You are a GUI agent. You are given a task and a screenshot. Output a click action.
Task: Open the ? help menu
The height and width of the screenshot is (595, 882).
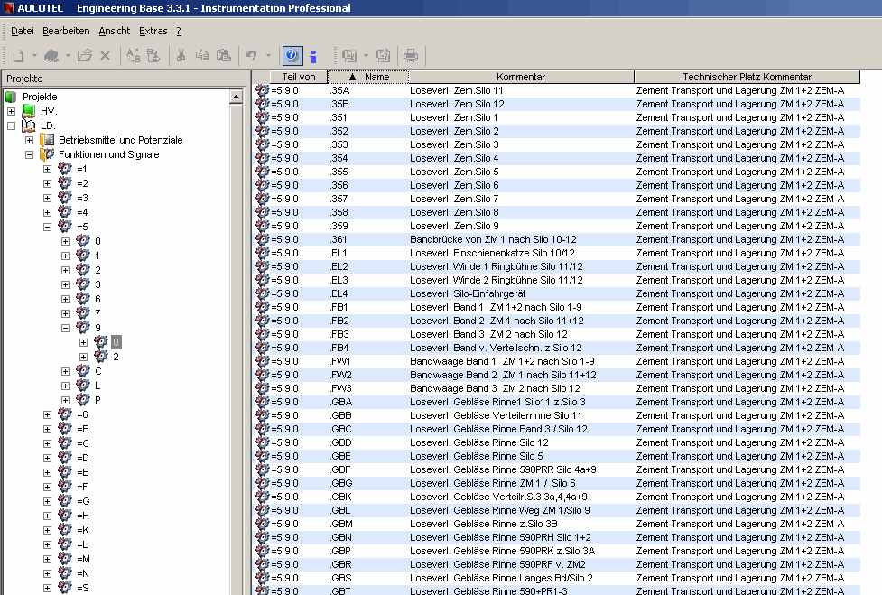pyautogui.click(x=179, y=31)
